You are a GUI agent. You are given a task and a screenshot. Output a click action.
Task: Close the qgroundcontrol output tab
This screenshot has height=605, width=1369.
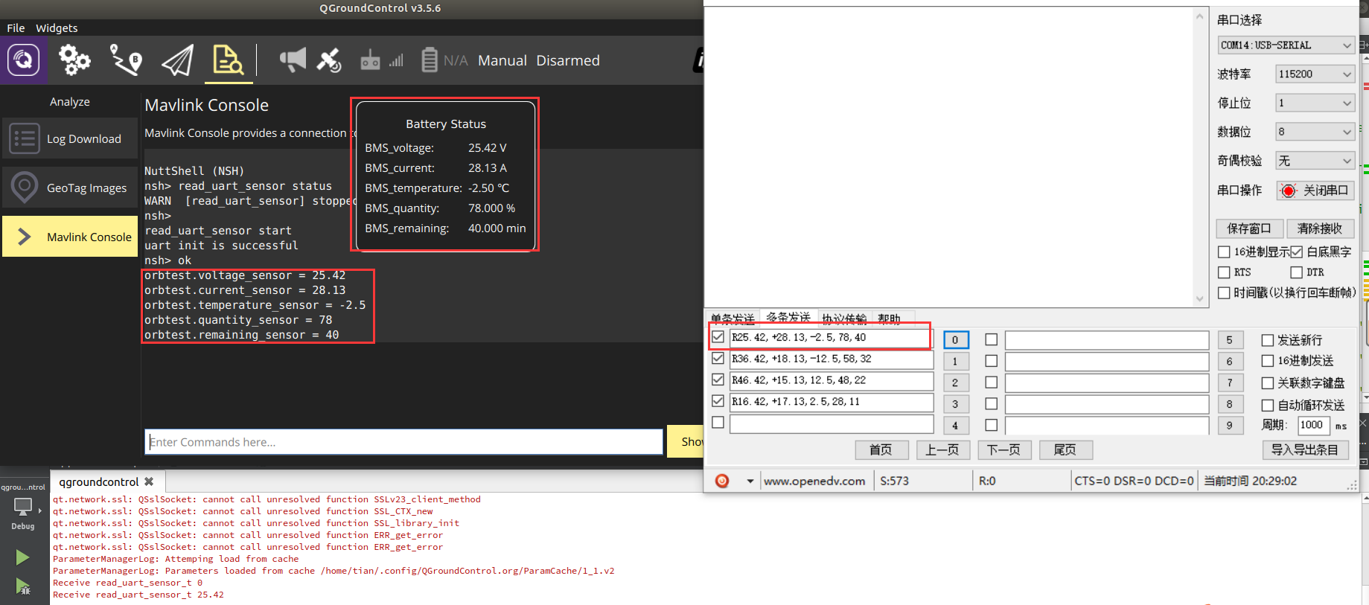point(149,481)
